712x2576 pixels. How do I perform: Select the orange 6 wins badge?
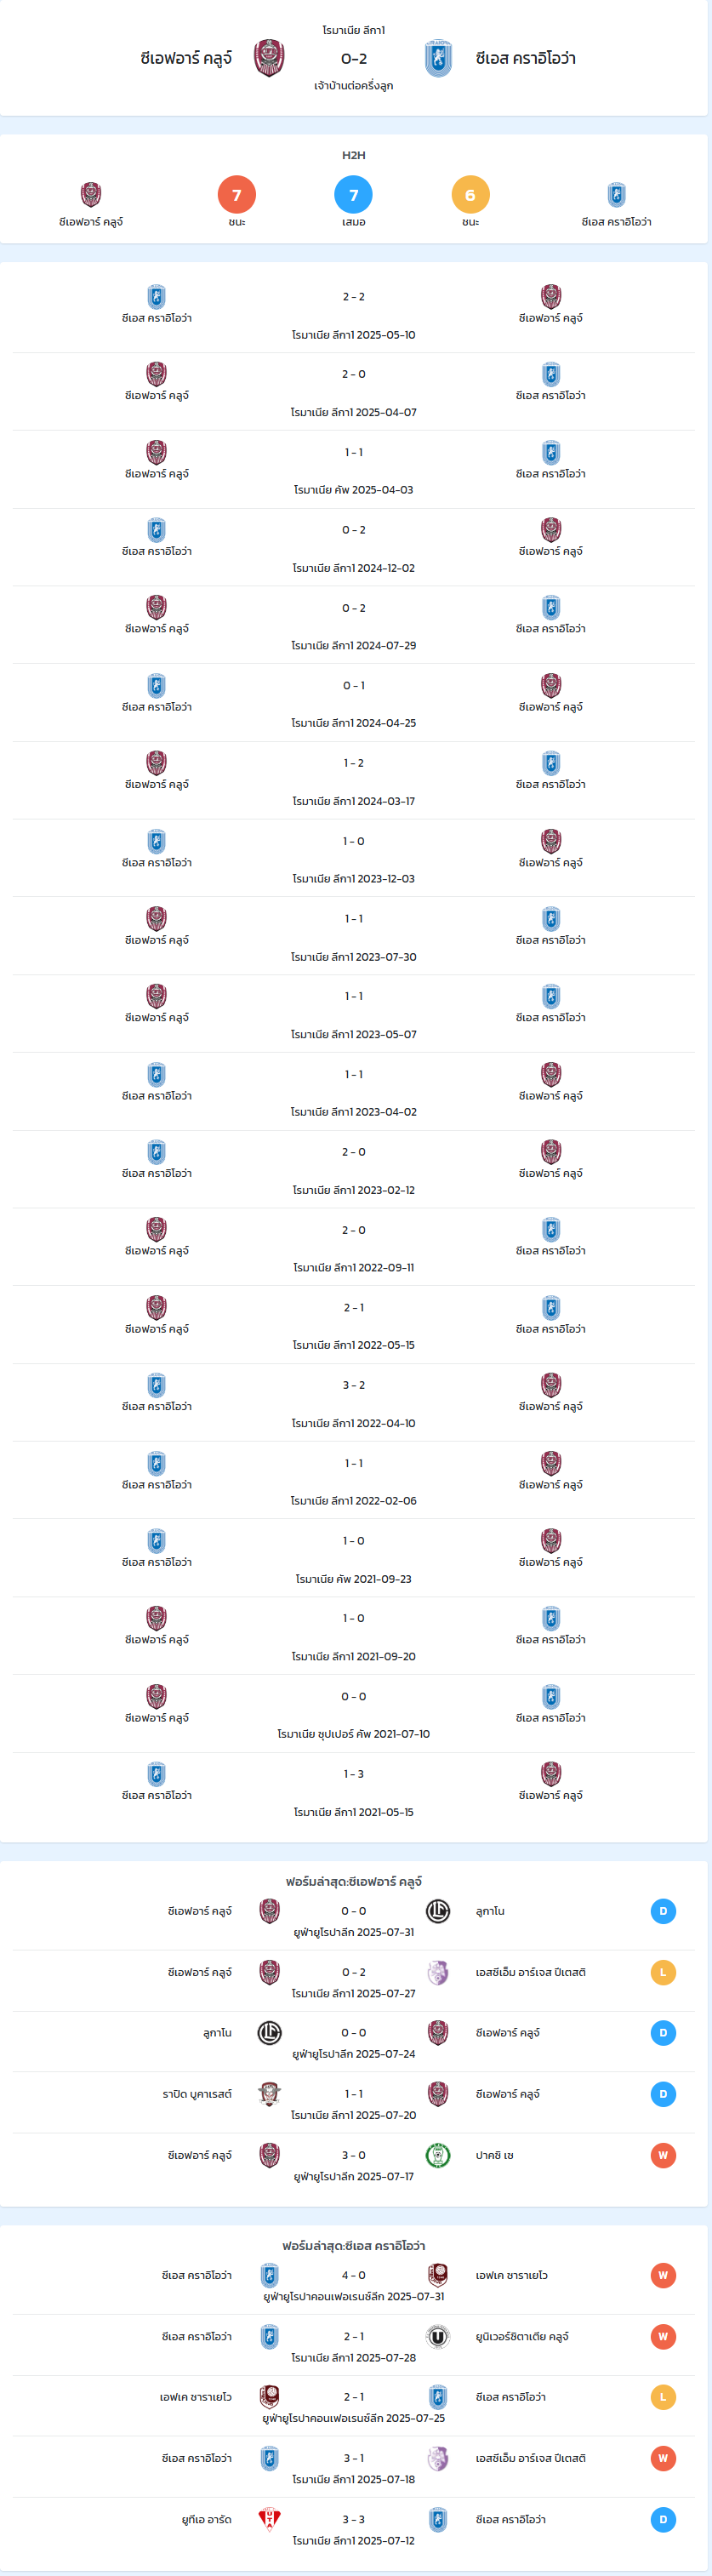[471, 195]
